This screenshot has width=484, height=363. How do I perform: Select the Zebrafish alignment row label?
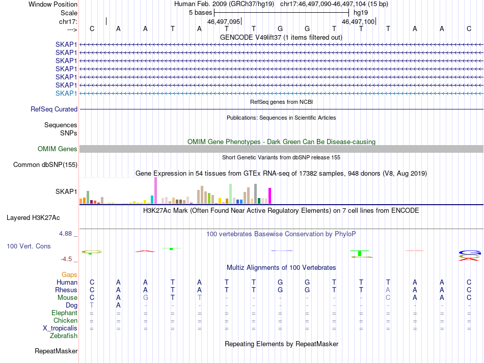pos(64,336)
